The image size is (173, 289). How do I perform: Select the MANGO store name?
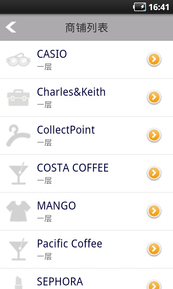pos(57,206)
